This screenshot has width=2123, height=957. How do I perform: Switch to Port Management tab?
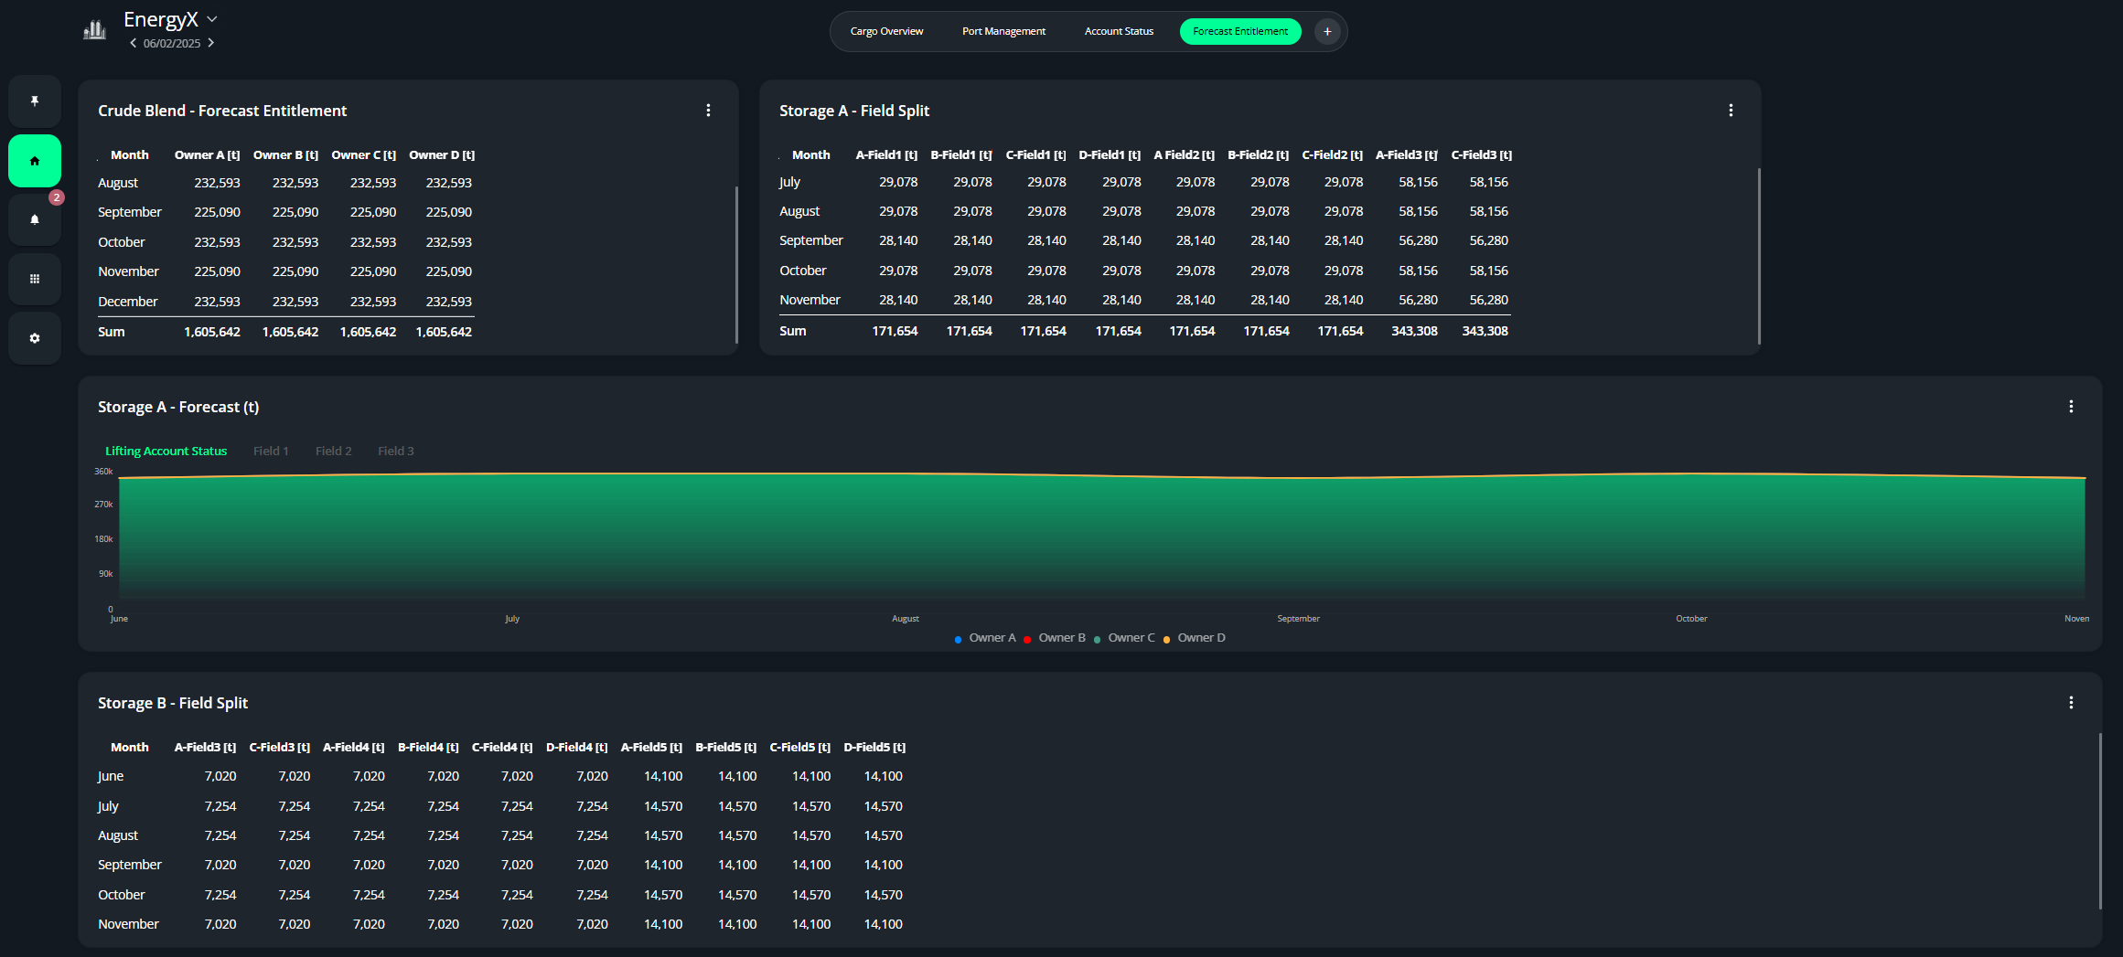(x=1003, y=31)
